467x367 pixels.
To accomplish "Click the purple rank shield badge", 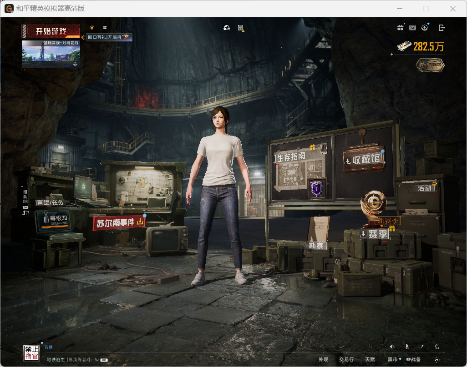I will [x=317, y=188].
